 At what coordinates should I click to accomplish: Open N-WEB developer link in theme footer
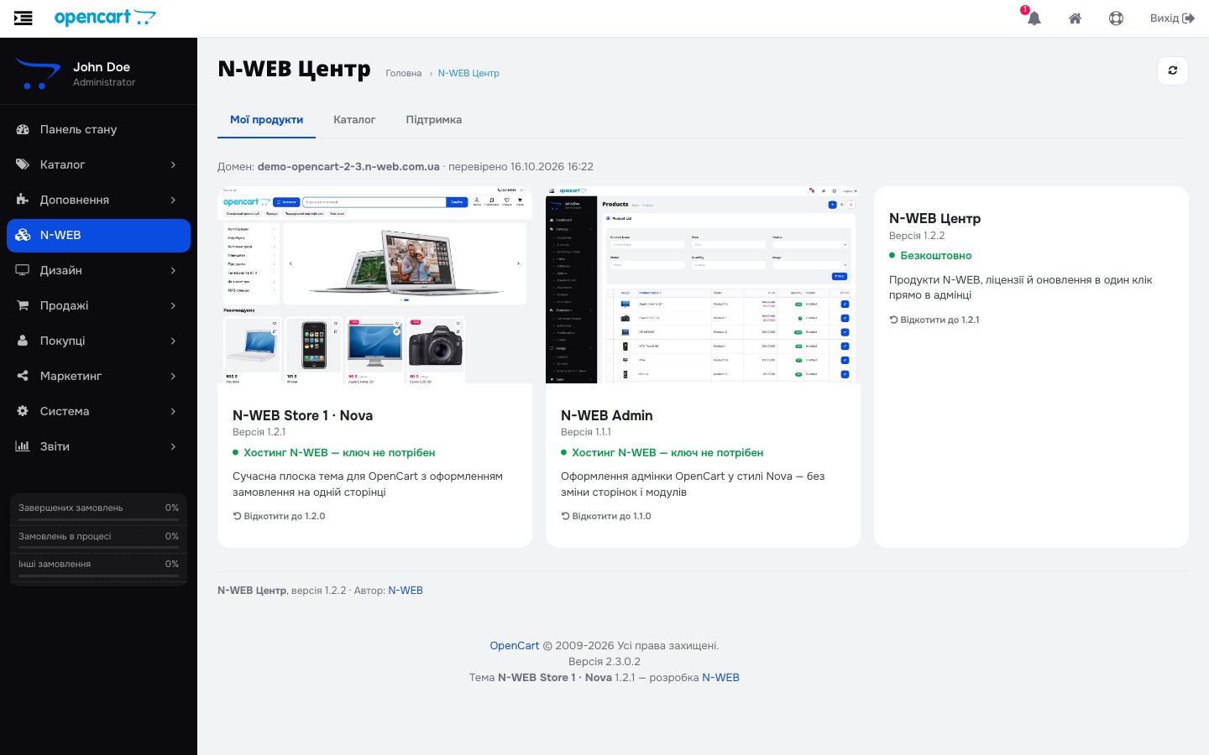(x=720, y=678)
